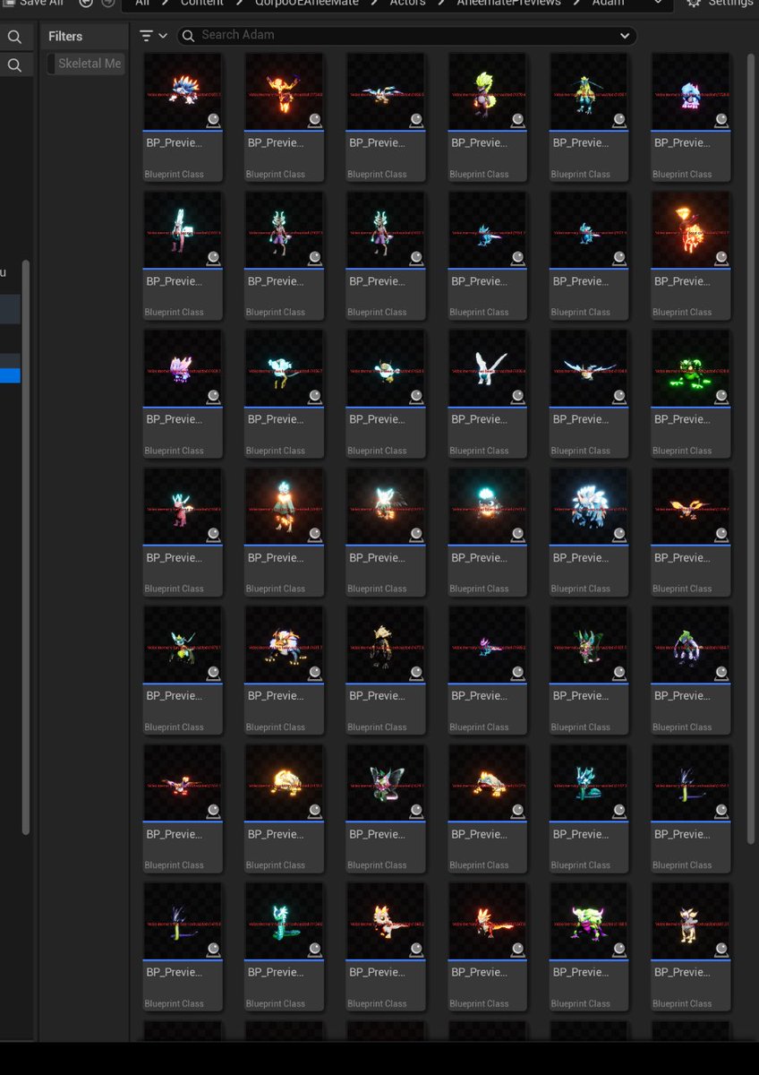Select the large white-blue spiky creature thumbnail
Viewport: 759px width, 1075px height.
(589, 507)
